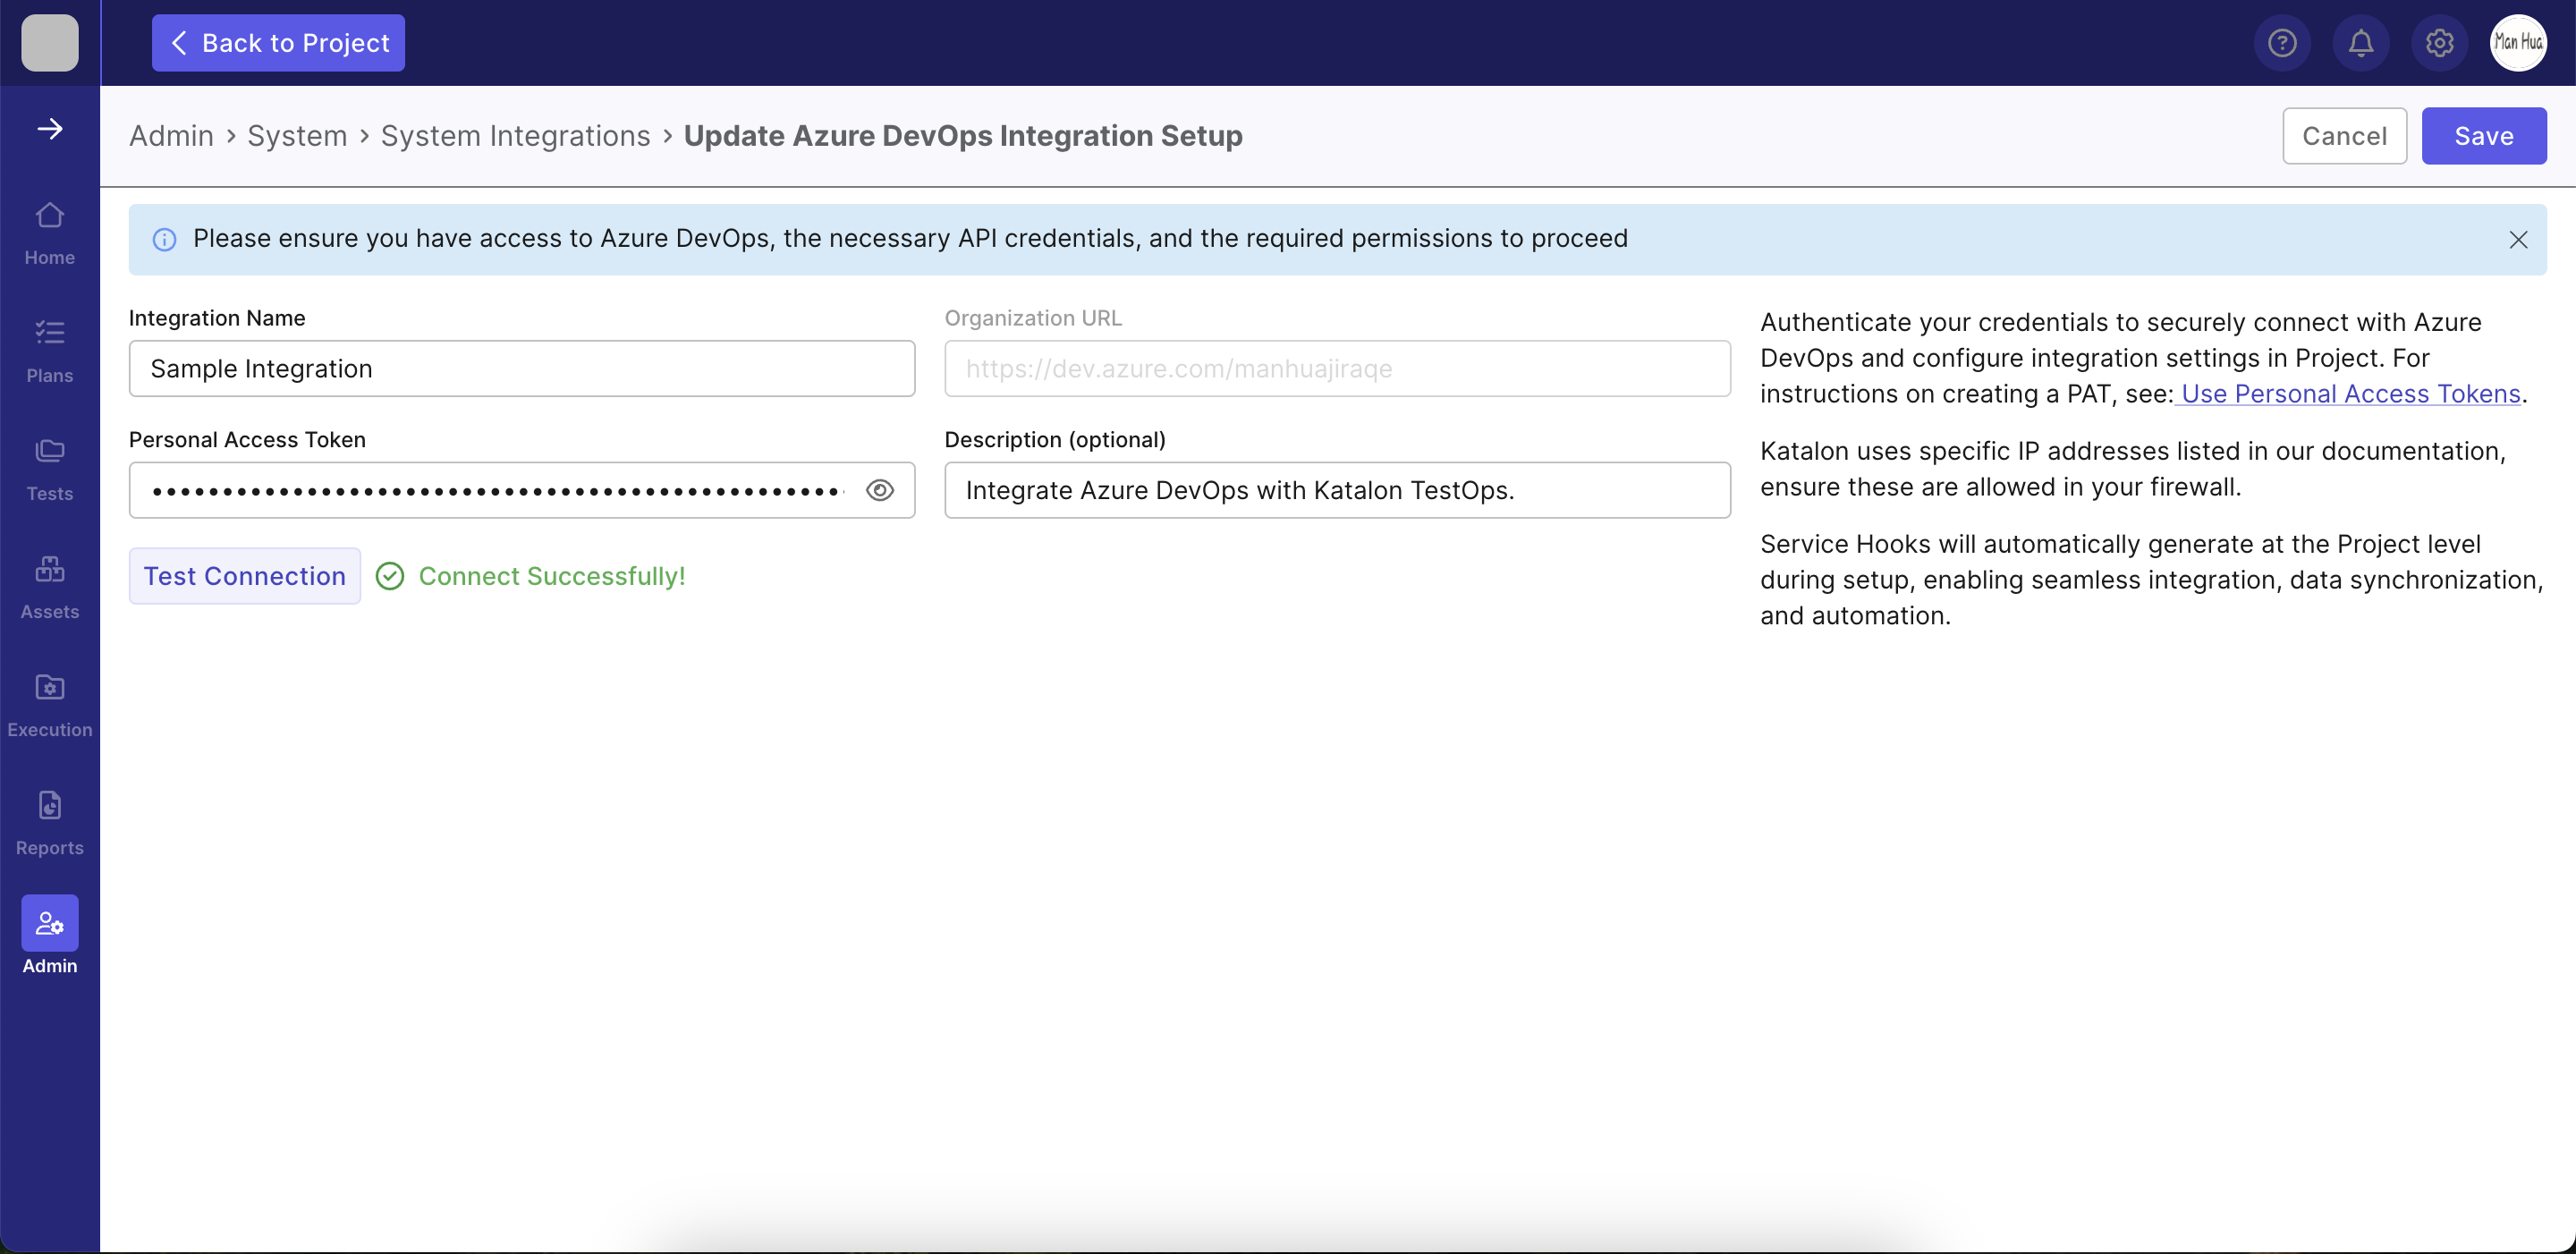The height and width of the screenshot is (1254, 2576).
Task: Toggle Personal Access Token visibility
Action: (880, 490)
